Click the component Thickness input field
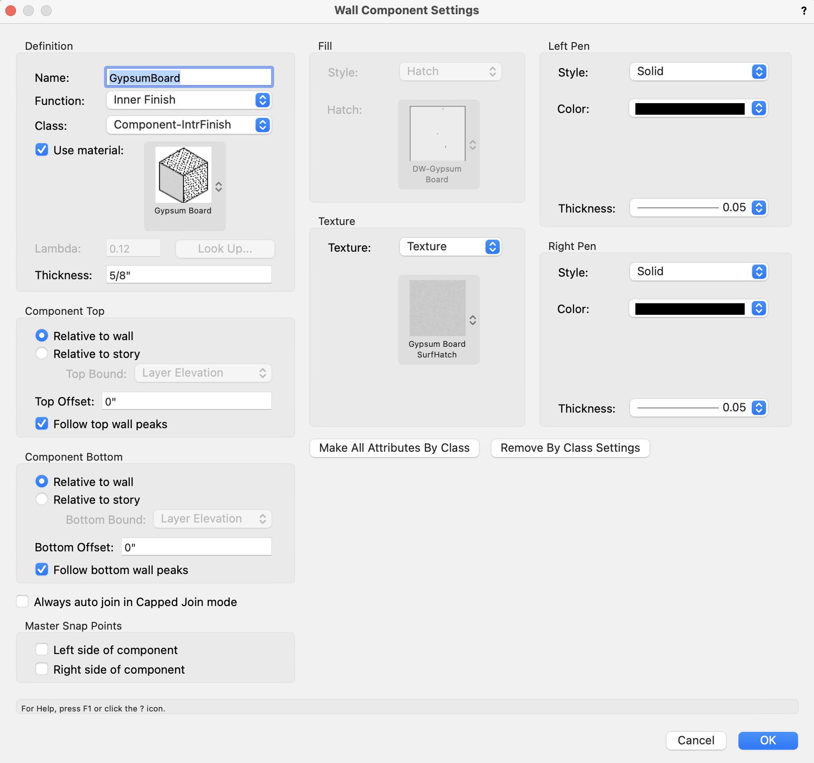 (x=189, y=275)
